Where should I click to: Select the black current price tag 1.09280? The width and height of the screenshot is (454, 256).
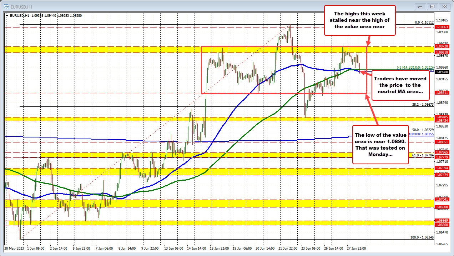(442, 71)
